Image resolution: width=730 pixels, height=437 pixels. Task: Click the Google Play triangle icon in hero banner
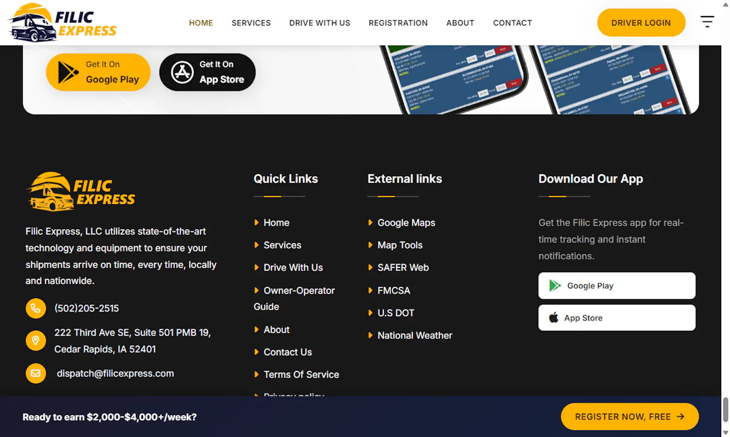(68, 72)
